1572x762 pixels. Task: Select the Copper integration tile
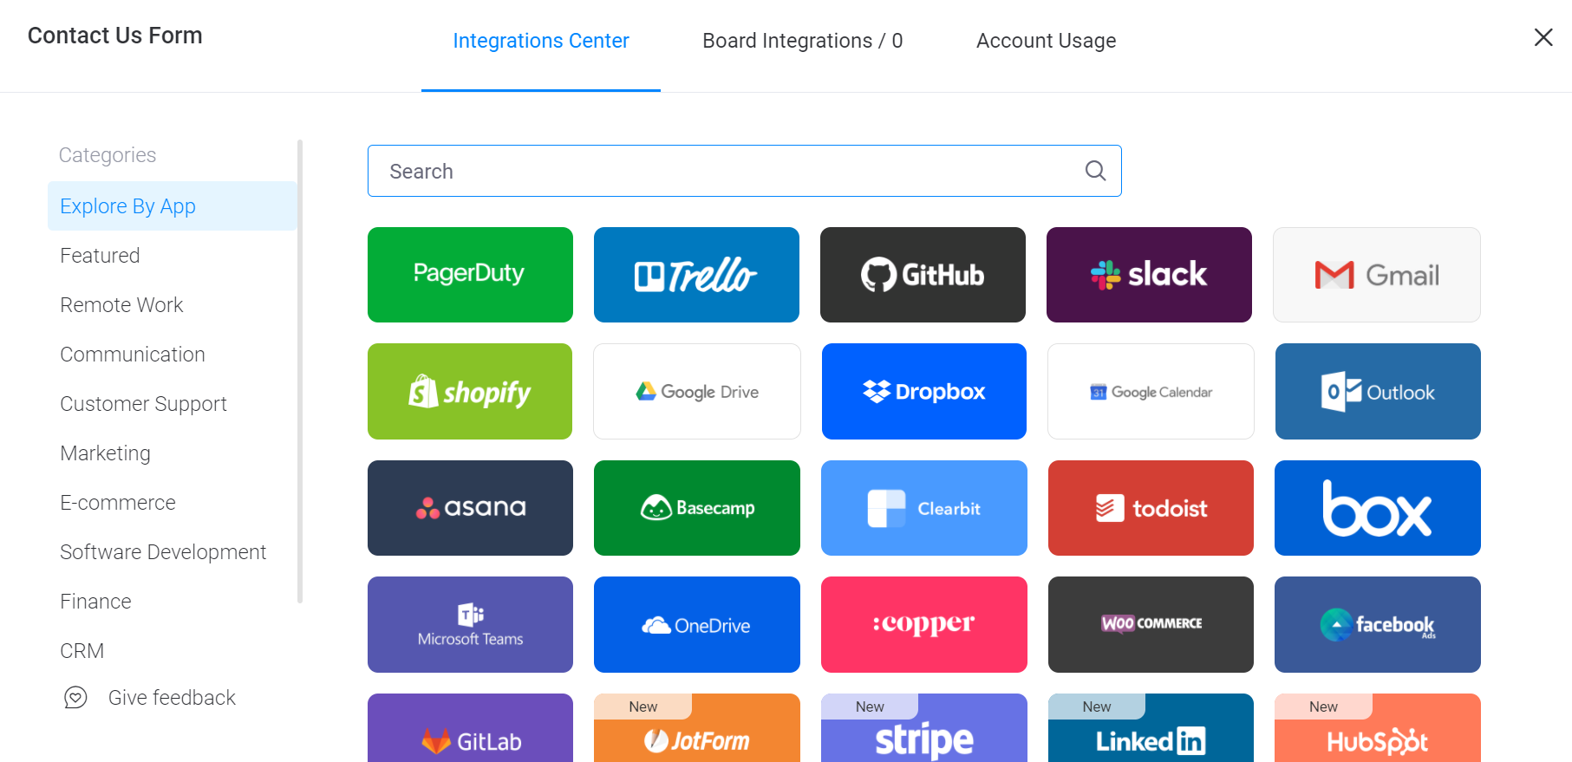pos(924,624)
